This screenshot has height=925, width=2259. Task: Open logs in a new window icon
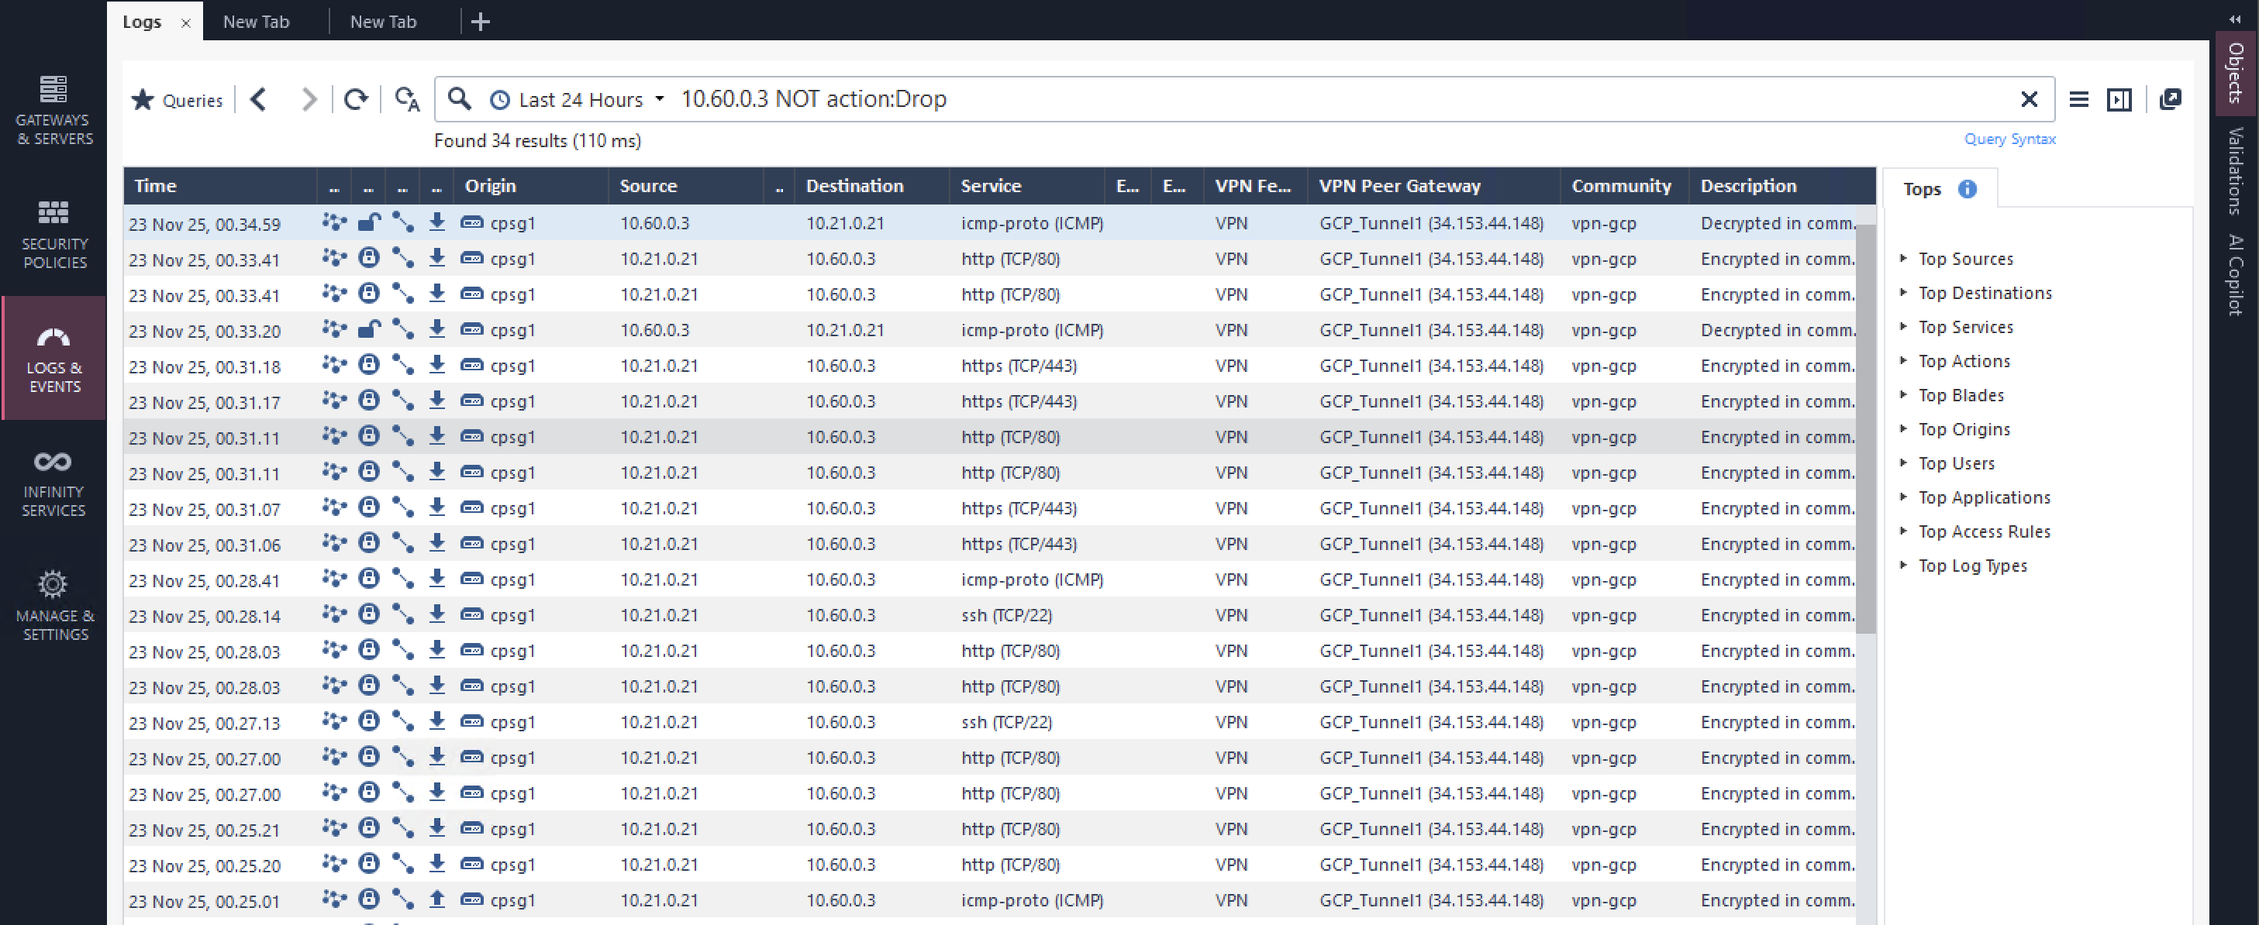(2170, 99)
